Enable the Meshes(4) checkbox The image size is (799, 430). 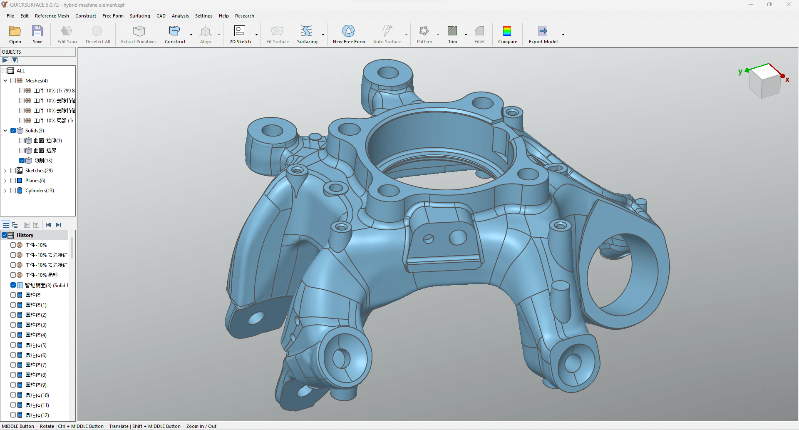(13, 81)
